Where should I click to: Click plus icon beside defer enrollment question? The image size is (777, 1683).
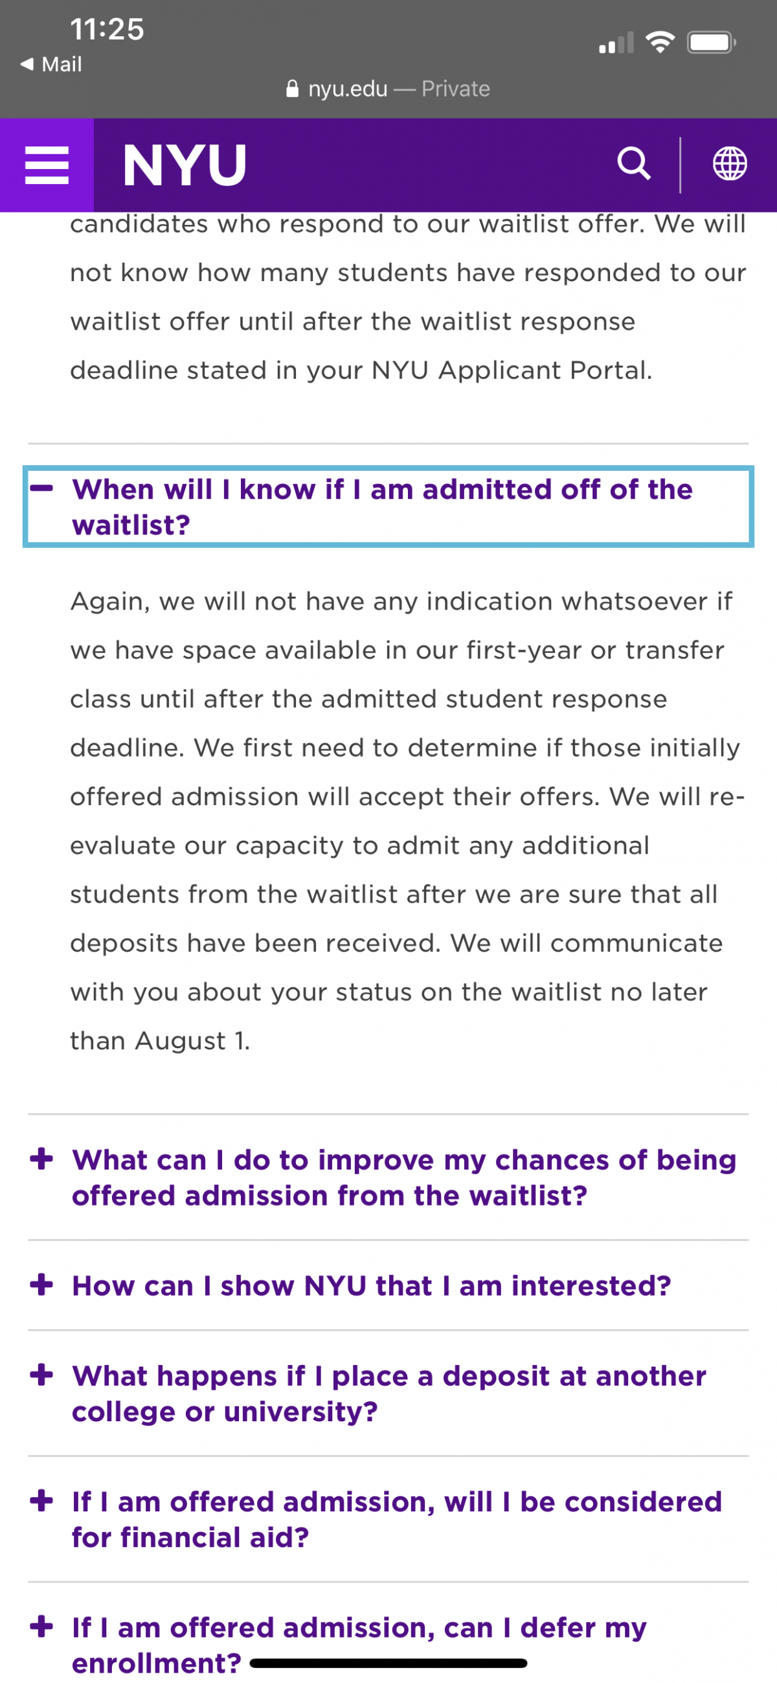(x=42, y=1626)
